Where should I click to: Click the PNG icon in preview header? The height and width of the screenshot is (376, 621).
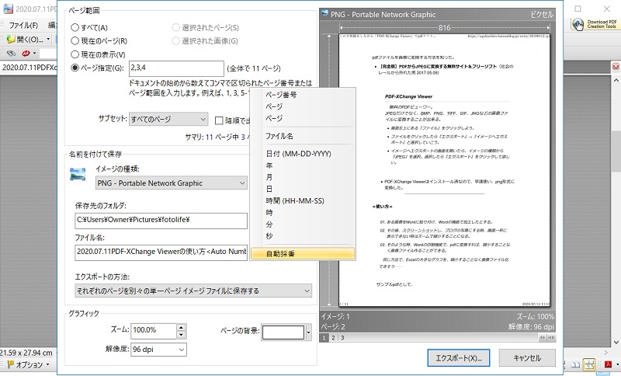(324, 14)
